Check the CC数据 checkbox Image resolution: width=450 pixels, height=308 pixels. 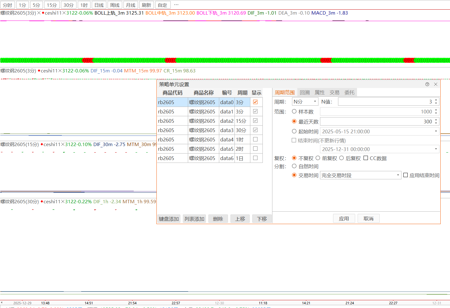tap(366, 158)
